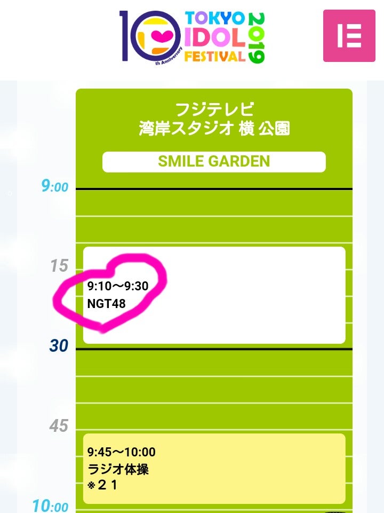Click the 45 minute time marker
384x513 pixels.
[x=59, y=426]
